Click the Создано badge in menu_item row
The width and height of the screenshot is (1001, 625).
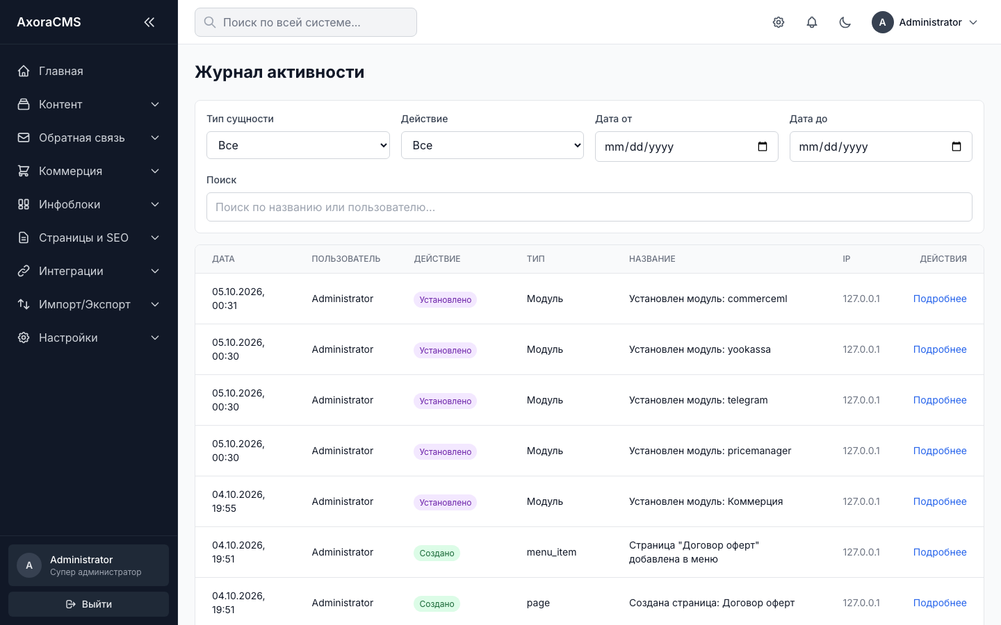[437, 553]
